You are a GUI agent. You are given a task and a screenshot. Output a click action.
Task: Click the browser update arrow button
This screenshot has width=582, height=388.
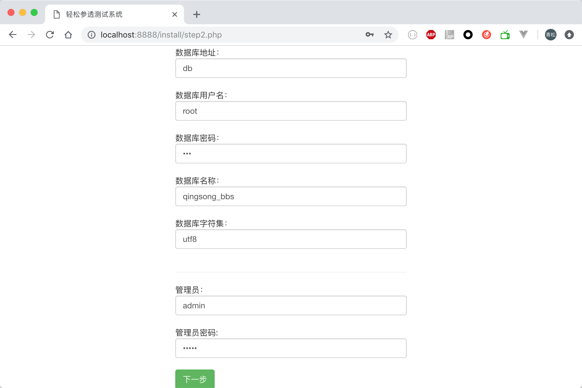(x=569, y=35)
